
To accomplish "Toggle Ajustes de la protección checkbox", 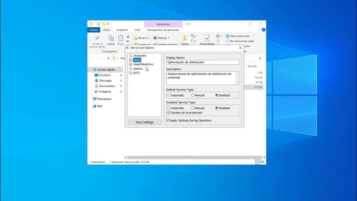I will click(169, 113).
